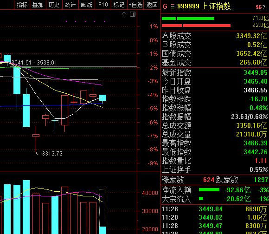
Task: Click the diamond icon above chart
Action: [x=124, y=14]
